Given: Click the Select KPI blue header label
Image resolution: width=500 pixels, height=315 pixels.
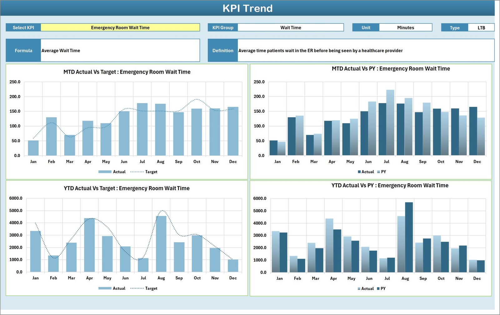Looking at the screenshot, I should click(23, 27).
